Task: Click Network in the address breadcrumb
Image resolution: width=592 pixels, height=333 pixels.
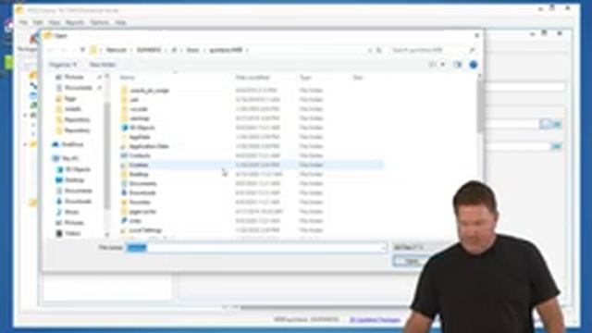Action: click(x=116, y=50)
